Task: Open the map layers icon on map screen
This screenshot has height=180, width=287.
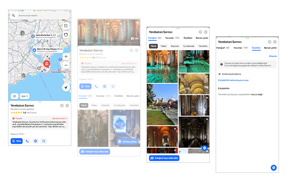Action: pos(66,26)
